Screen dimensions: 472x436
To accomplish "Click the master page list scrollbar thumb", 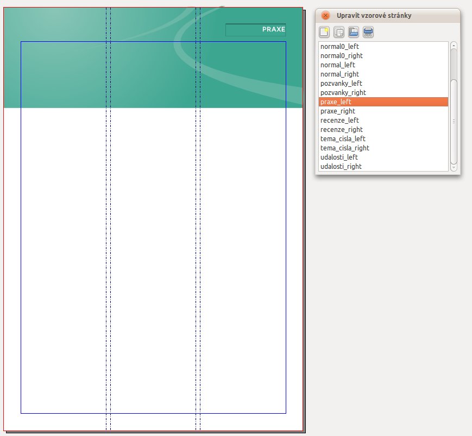I will [x=454, y=122].
